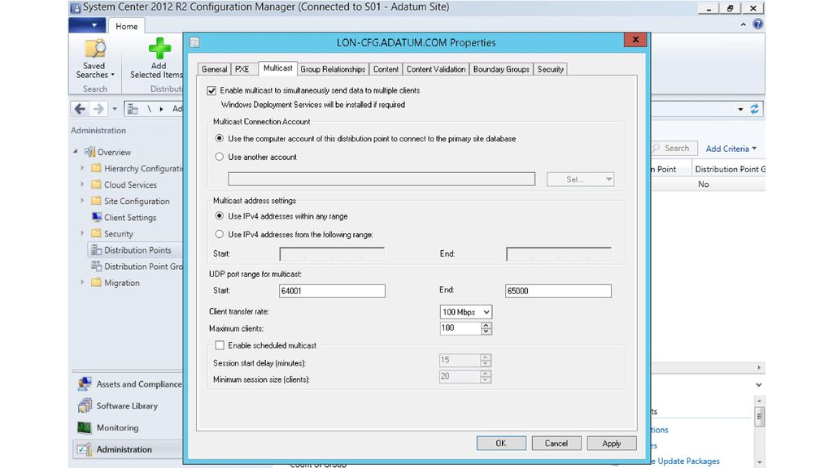
Task: Open the Home ribbon tab
Action: tap(126, 26)
